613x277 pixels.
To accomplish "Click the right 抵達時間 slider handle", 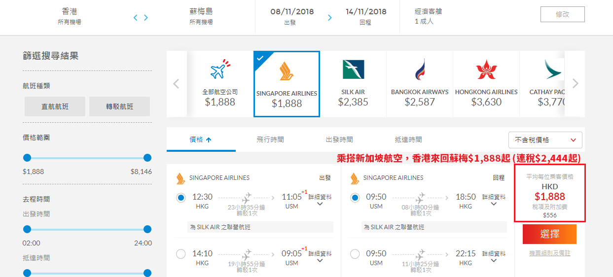I will pos(147,273).
